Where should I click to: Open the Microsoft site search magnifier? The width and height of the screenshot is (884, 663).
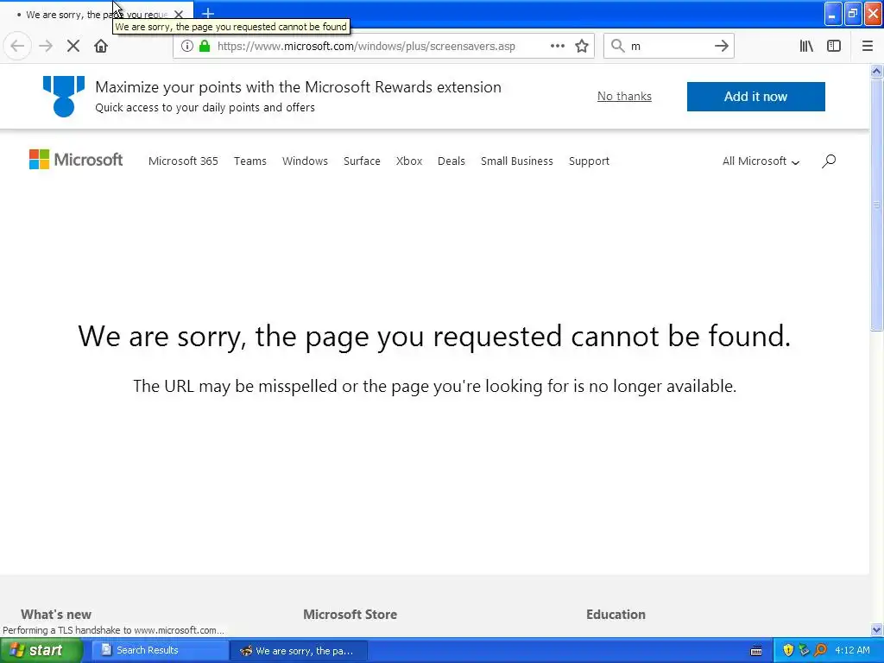click(829, 161)
